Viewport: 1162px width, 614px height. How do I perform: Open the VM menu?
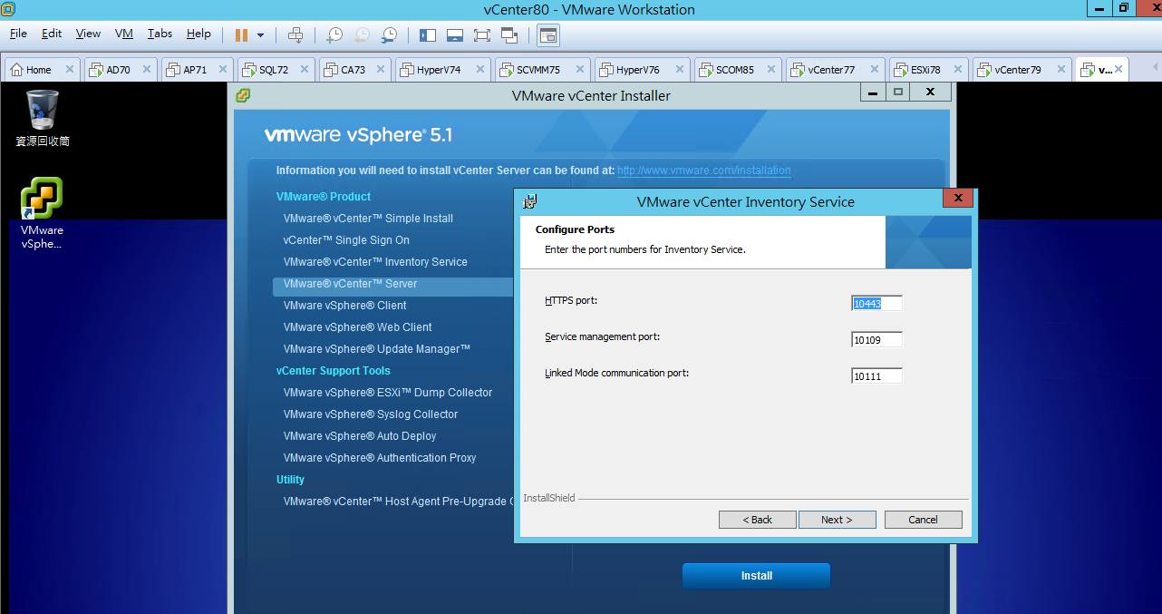click(x=124, y=34)
